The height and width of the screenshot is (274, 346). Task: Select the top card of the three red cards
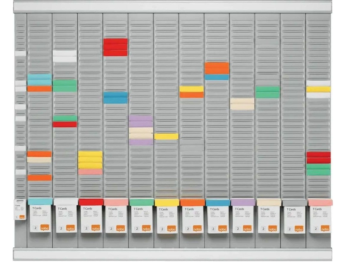coord(115,41)
